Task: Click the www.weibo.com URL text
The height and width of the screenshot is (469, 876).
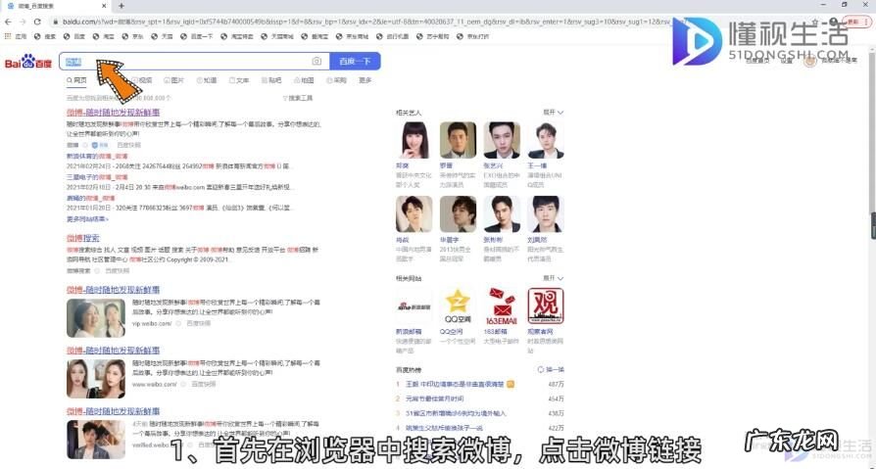Action: tap(154, 384)
